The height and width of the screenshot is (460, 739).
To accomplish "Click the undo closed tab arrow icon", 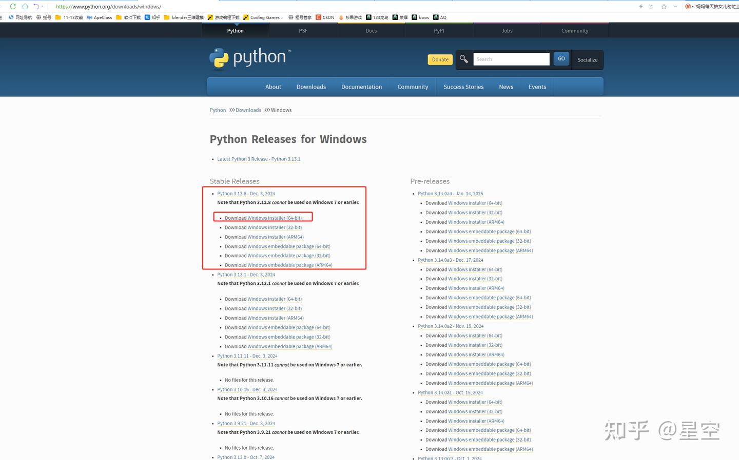I will 36,6.
